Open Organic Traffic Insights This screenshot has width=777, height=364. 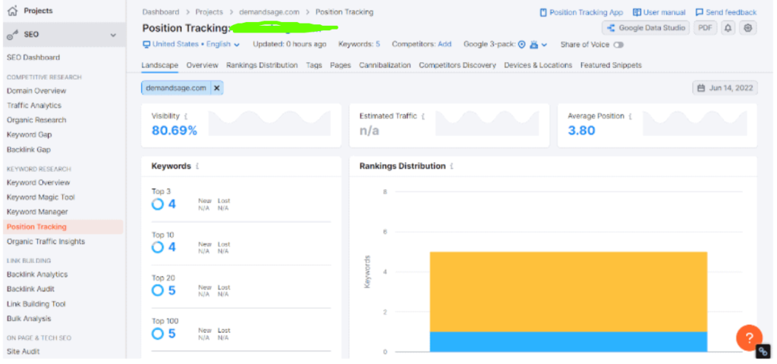point(46,241)
